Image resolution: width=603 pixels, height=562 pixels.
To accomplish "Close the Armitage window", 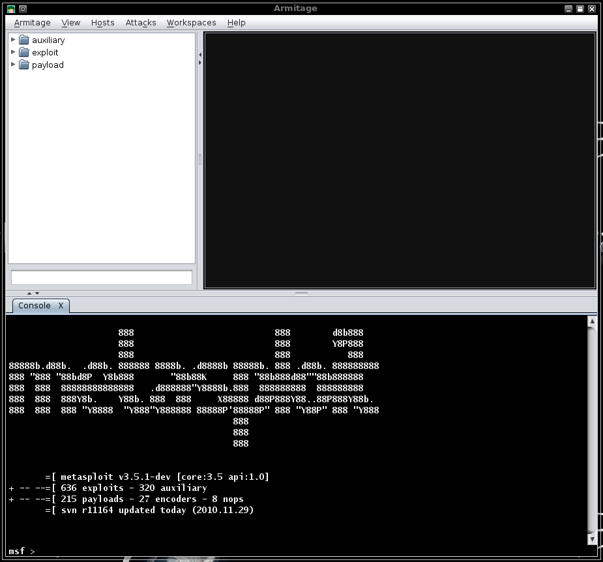I will tap(592, 9).
